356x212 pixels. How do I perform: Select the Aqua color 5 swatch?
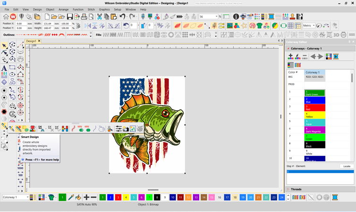(314, 122)
